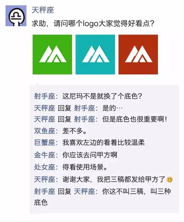Open the red logo image
The height and width of the screenshot is (222, 184).
coord(138,54)
